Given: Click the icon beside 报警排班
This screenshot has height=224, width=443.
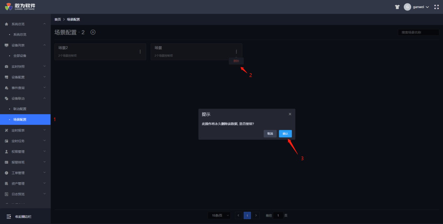Looking at the screenshot, I should tap(6, 162).
